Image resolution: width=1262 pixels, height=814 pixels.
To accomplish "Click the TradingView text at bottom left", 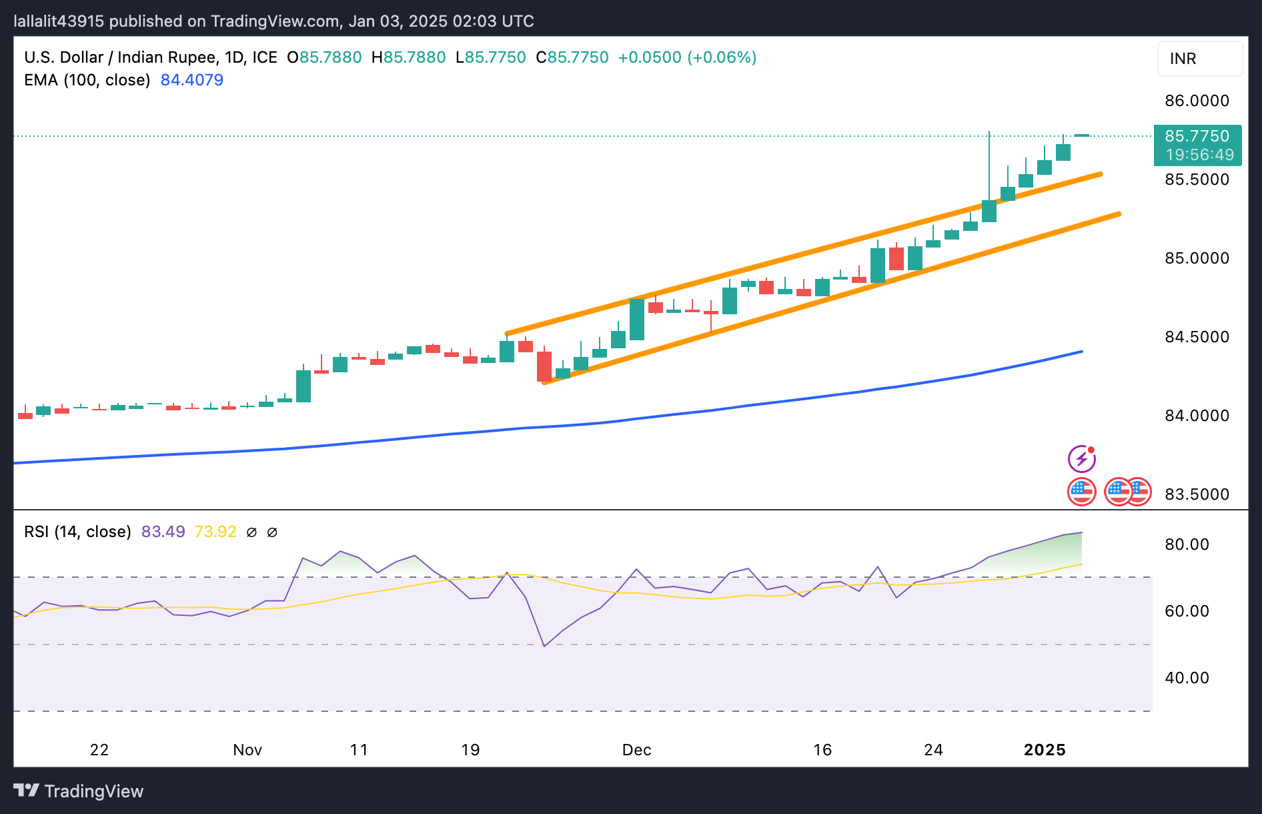I will [94, 791].
